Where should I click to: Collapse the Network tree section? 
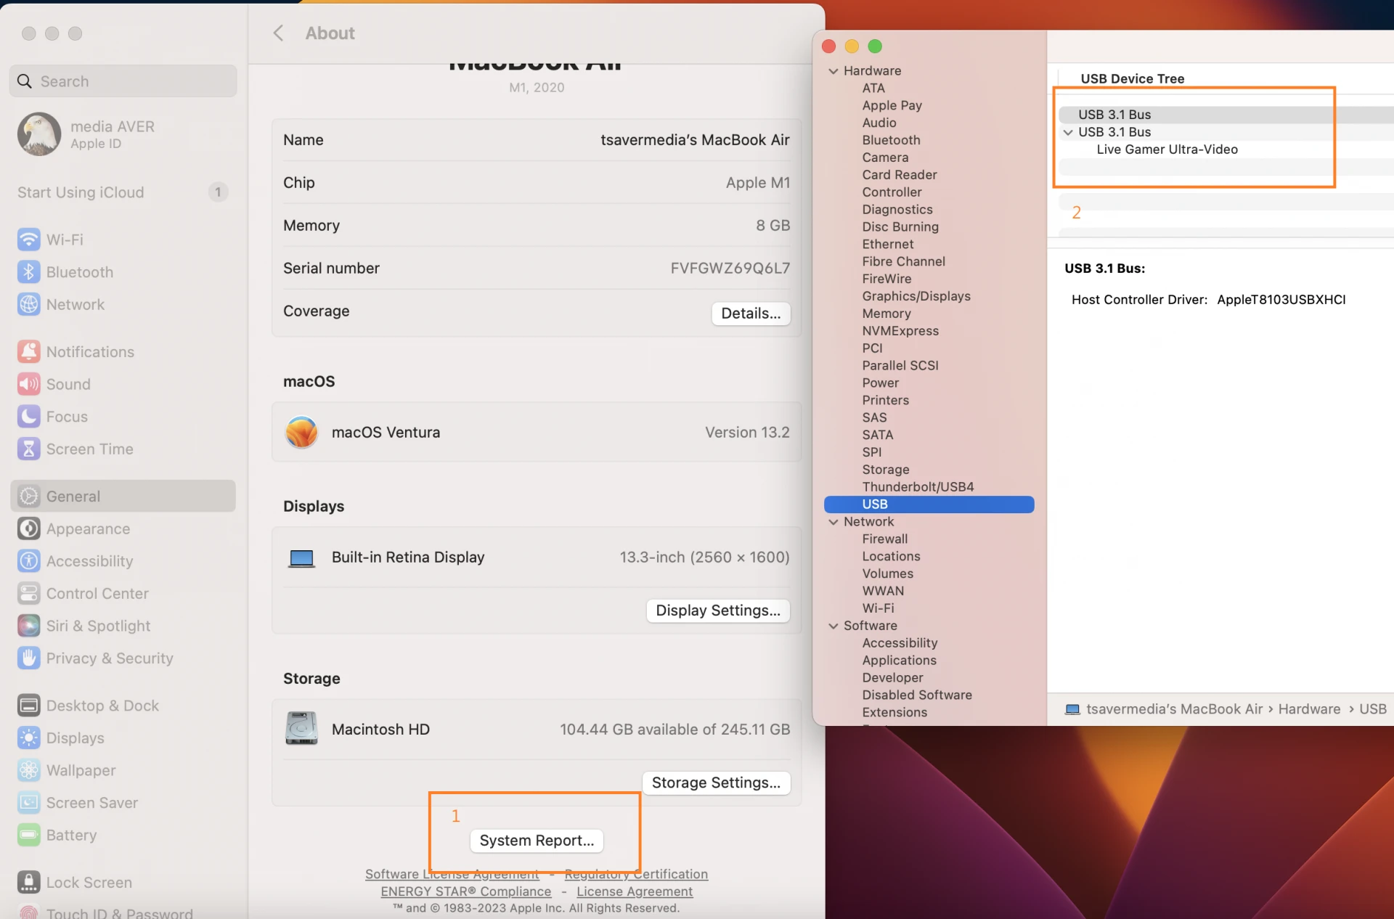tap(833, 522)
